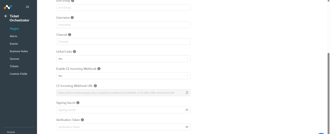Open Alerts in the sidebar
The height and width of the screenshot is (134, 330).
[14, 36]
